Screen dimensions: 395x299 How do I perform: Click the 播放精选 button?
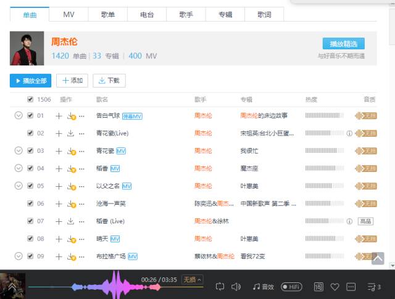pos(344,44)
